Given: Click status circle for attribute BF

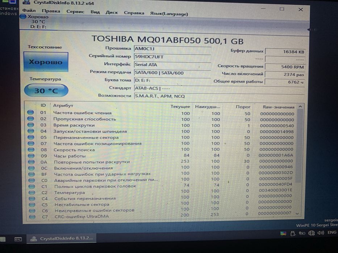Looking at the screenshot, I should tap(32, 174).
